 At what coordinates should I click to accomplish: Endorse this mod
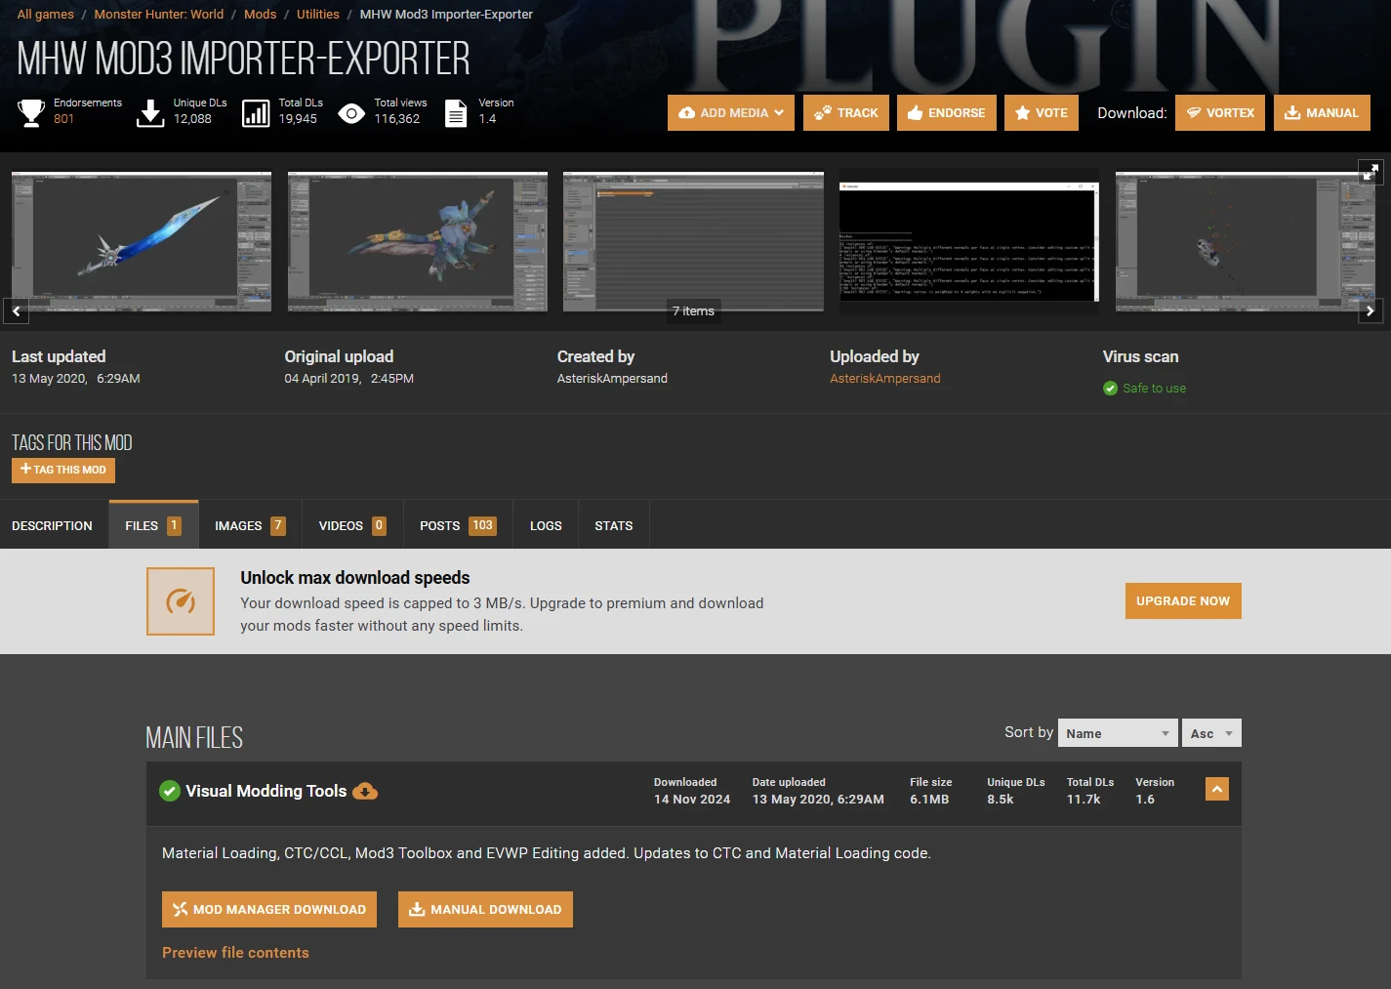[947, 113]
